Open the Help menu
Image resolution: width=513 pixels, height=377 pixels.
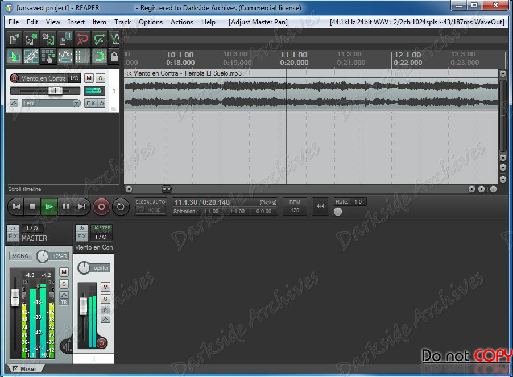(x=208, y=22)
